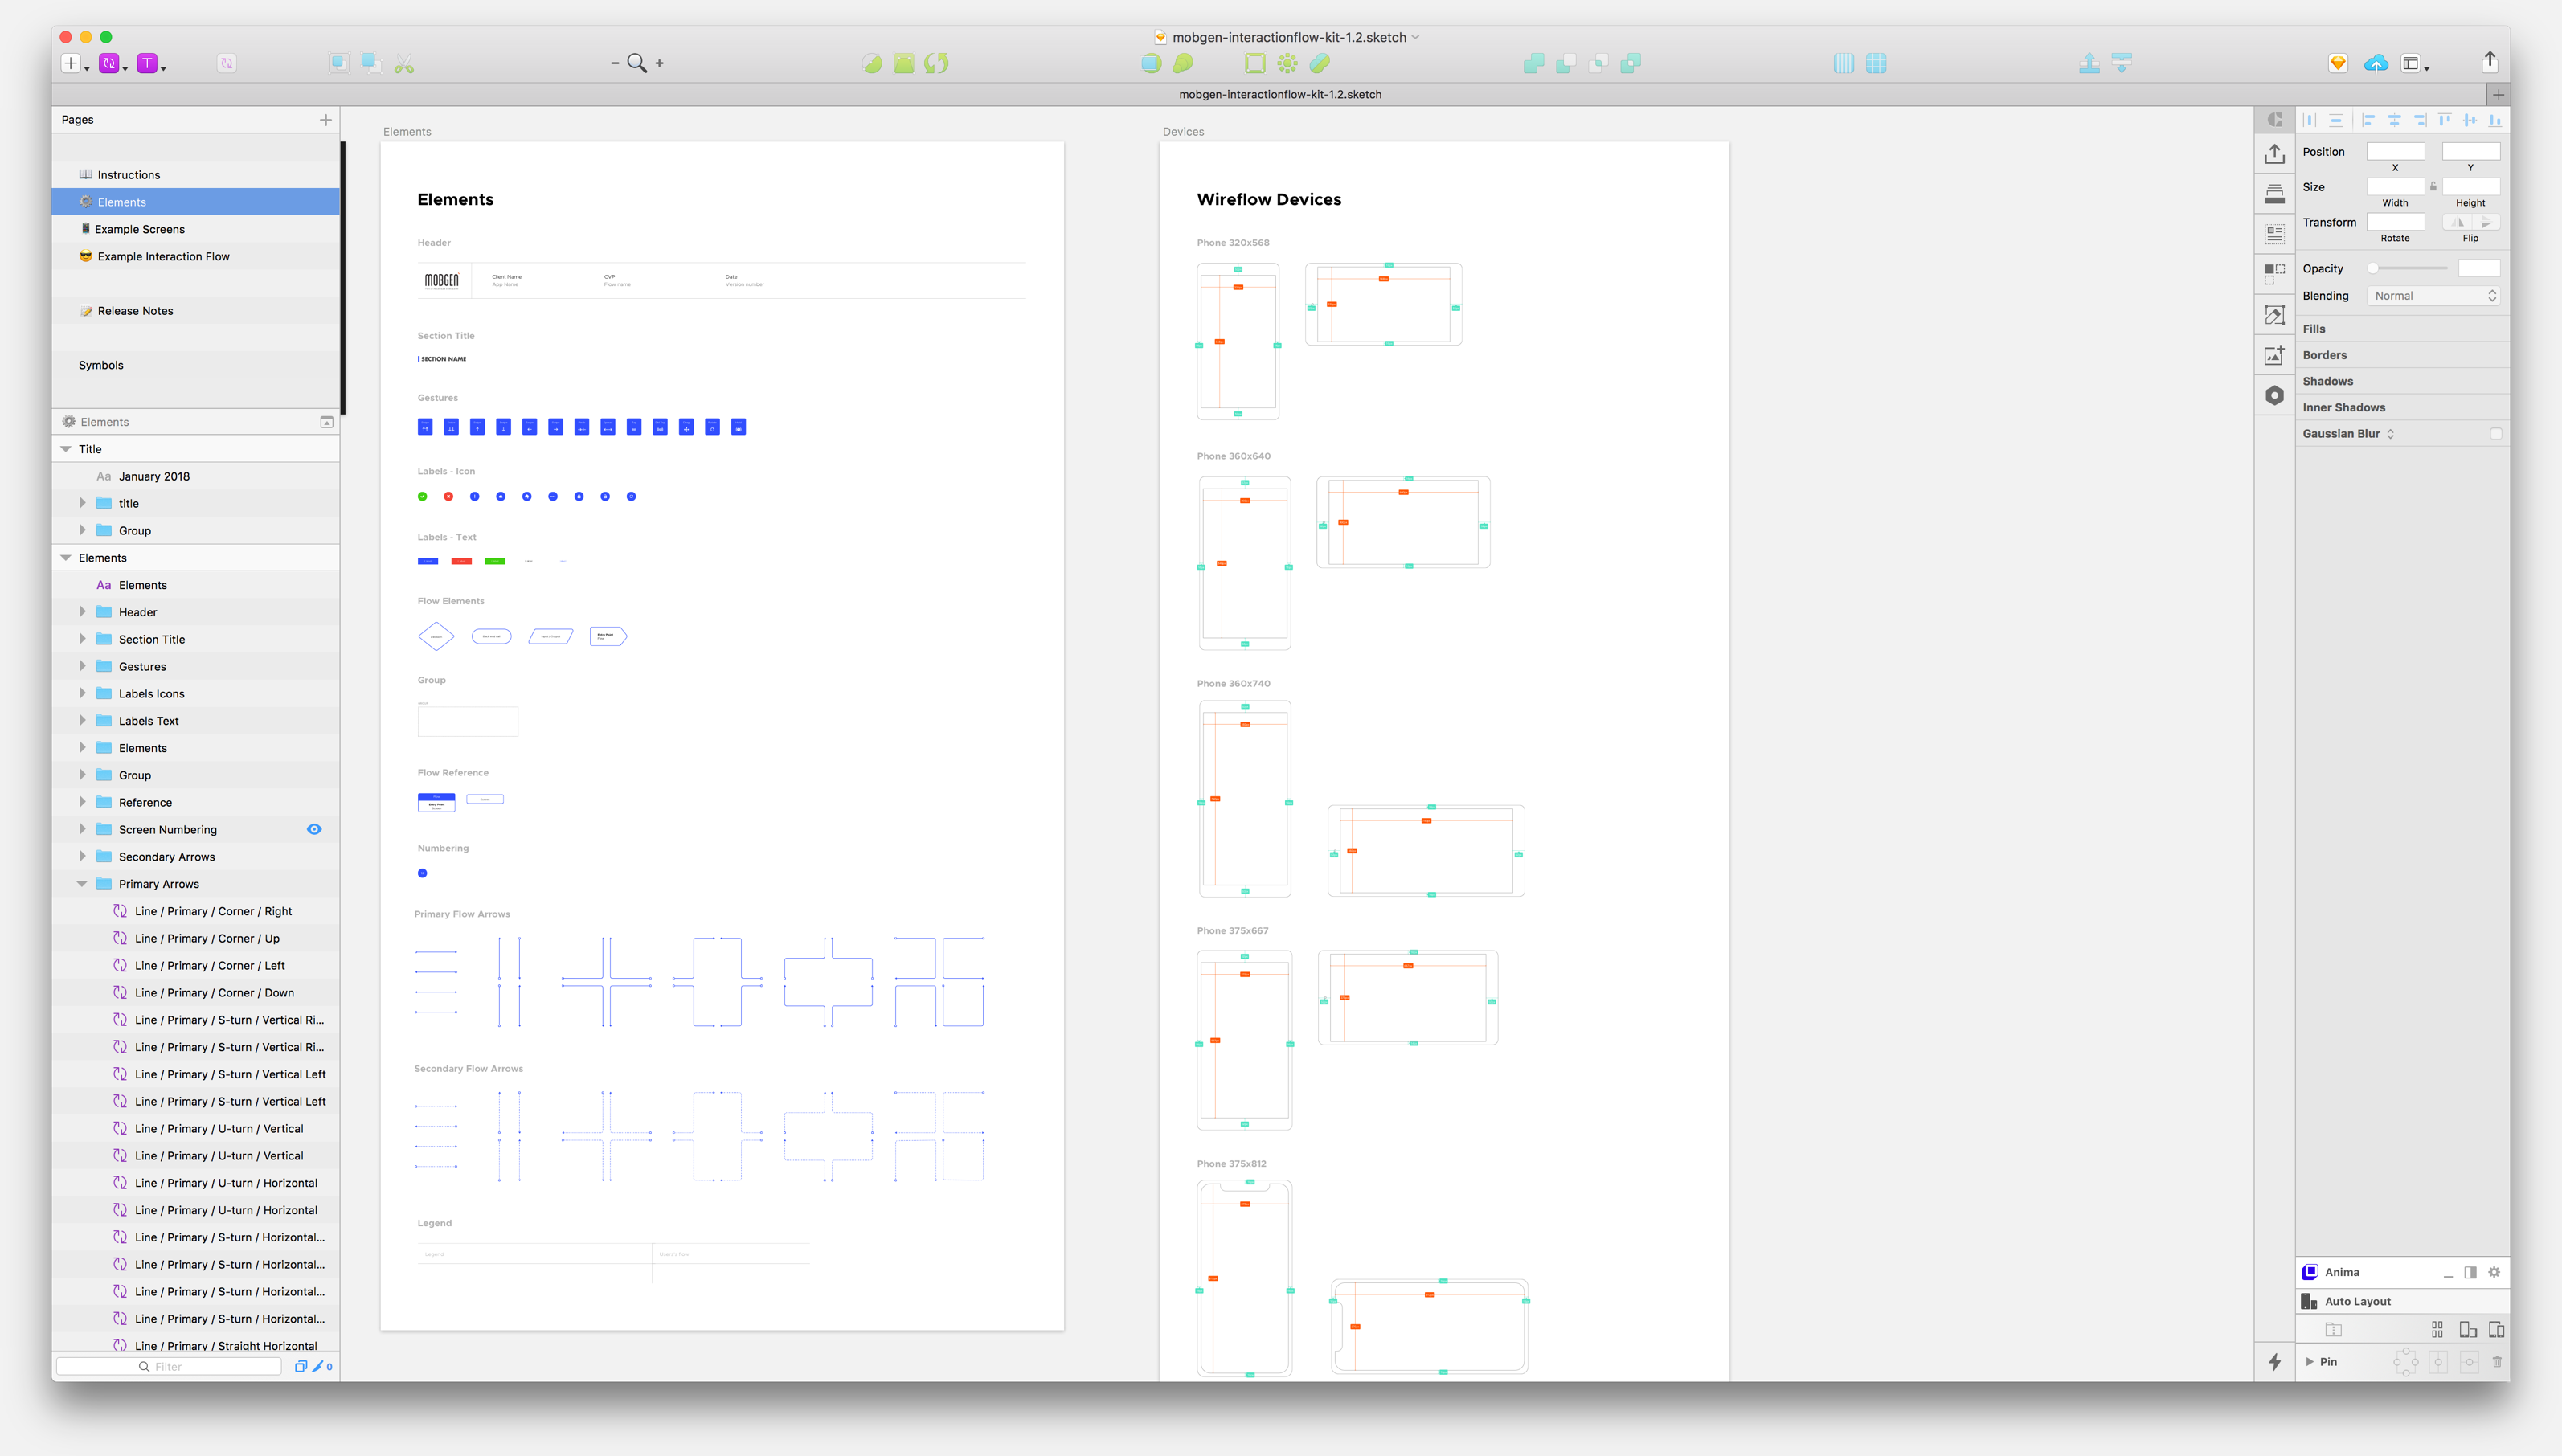2562x1456 pixels.
Task: Collapse the Primary Arrows group
Action: (x=82, y=883)
